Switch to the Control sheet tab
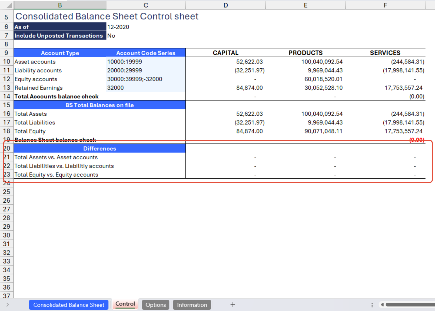 [x=125, y=304]
